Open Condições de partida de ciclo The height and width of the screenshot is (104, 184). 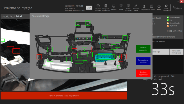coord(106,6)
